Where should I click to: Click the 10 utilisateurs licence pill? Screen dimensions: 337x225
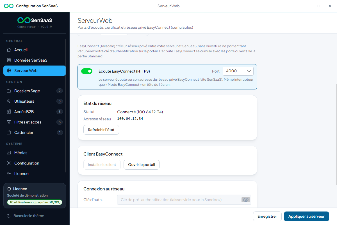(35, 202)
